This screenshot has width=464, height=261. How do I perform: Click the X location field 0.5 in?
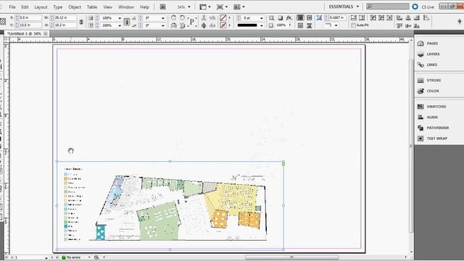tap(30, 18)
